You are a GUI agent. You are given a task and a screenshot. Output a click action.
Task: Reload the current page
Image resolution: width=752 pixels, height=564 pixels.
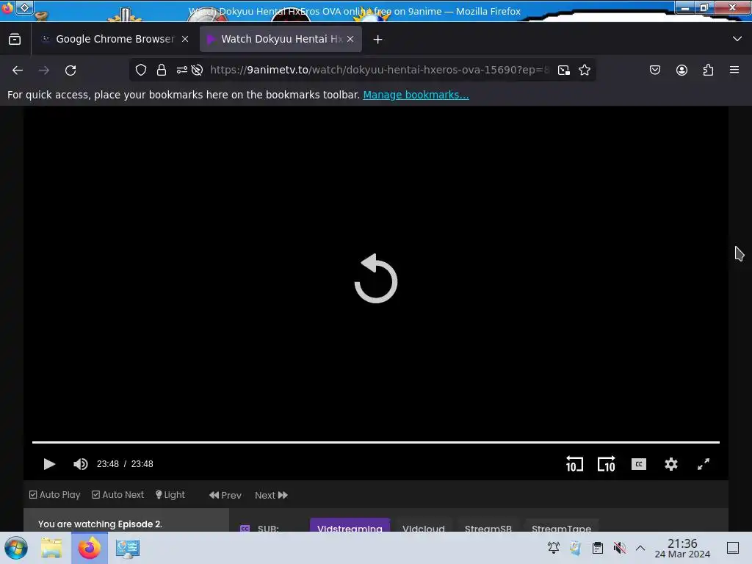(70, 70)
